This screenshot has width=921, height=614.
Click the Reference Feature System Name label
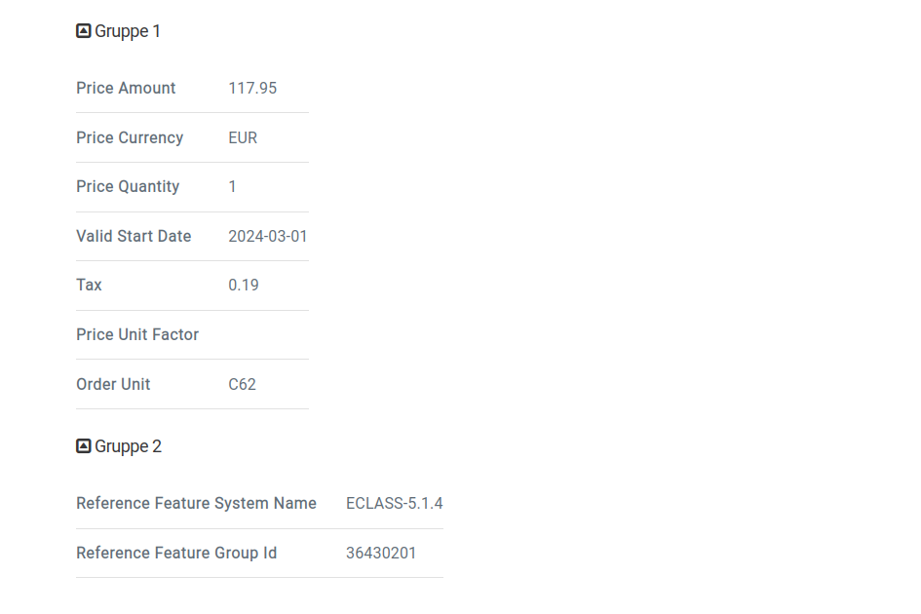coord(196,504)
